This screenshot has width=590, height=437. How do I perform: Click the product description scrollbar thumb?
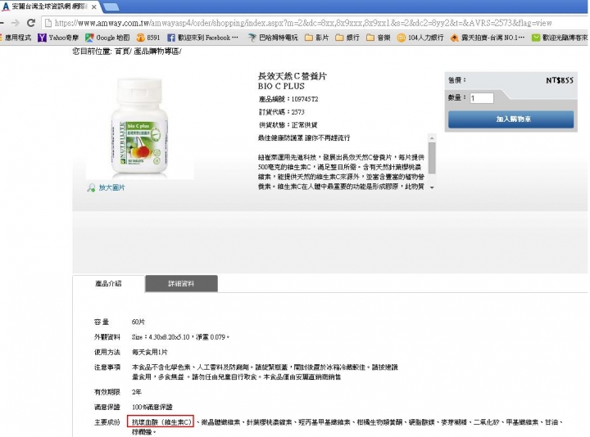432,158
